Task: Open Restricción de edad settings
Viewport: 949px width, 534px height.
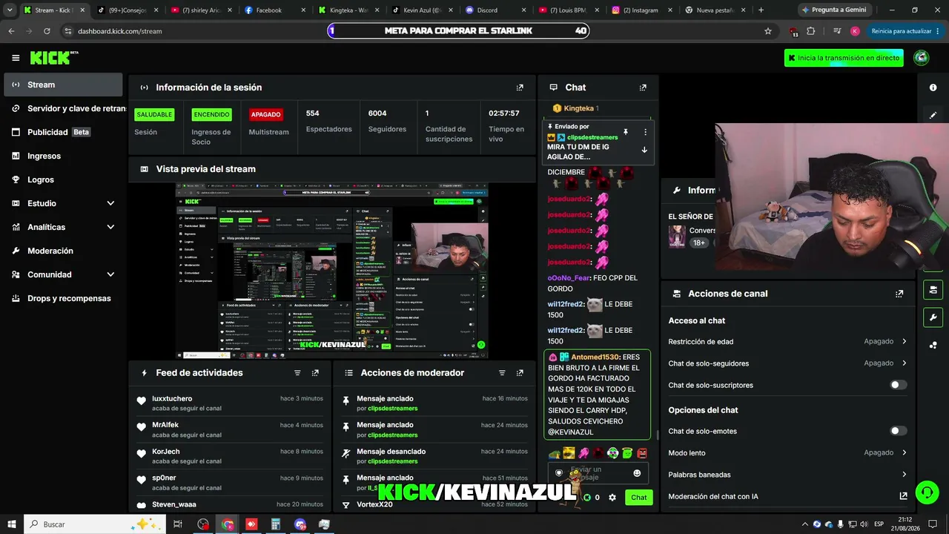Action: point(787,342)
